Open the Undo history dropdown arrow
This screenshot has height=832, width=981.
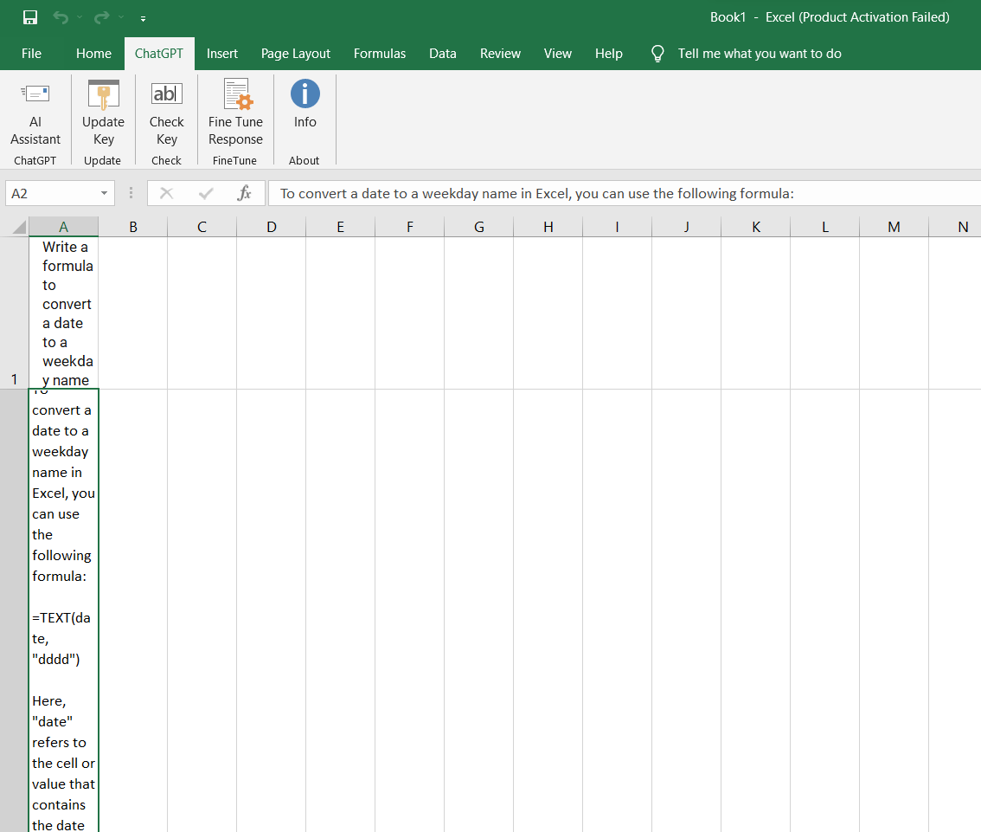78,16
